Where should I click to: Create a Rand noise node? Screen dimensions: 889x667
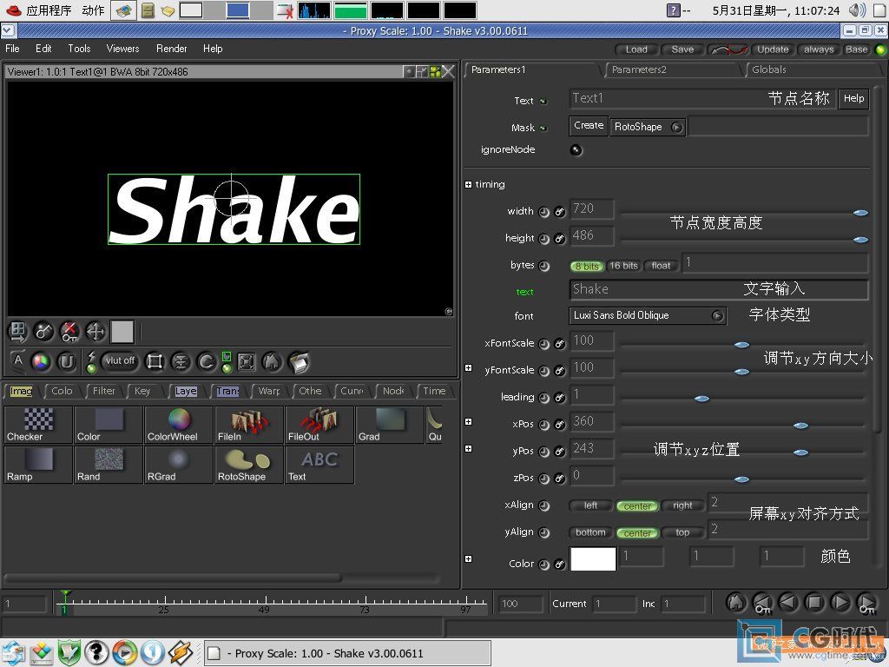pyautogui.click(x=109, y=465)
